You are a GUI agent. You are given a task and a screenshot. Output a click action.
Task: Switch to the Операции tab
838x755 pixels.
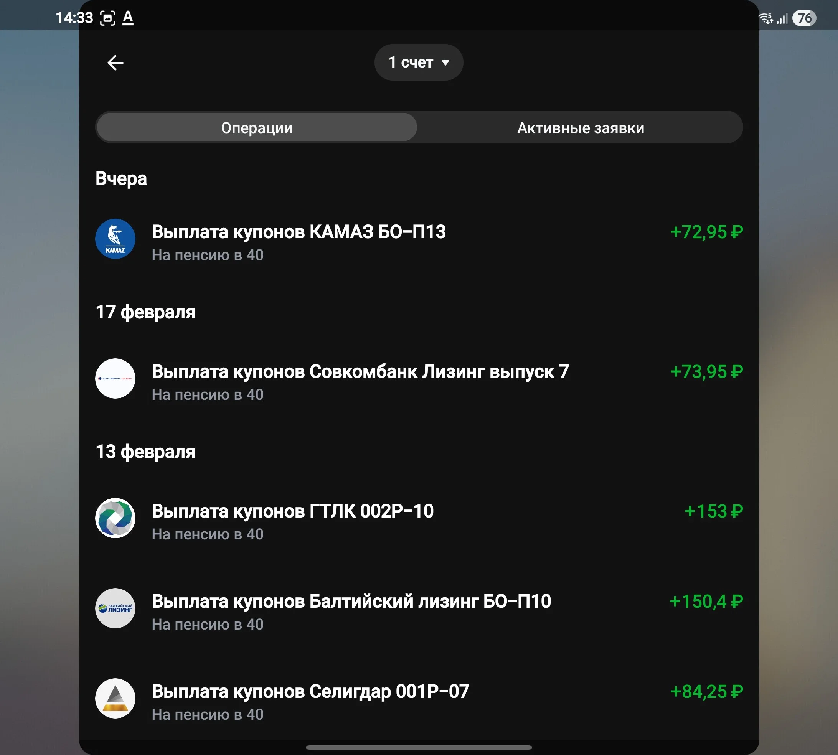257,127
